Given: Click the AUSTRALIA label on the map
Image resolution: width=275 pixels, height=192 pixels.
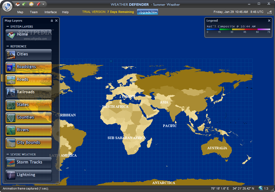Looking at the screenshot, I should [217, 148].
